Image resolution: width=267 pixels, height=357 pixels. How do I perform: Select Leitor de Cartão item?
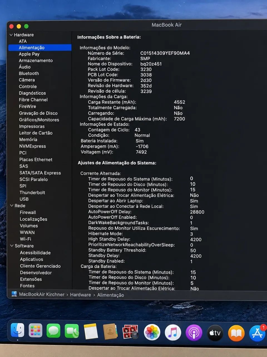(36, 133)
